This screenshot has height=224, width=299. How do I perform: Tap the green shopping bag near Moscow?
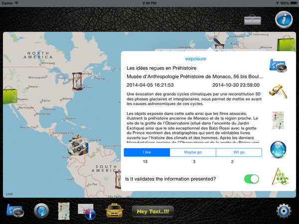(286, 43)
